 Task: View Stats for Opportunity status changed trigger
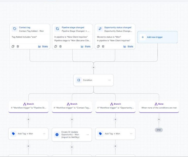coord(128,46)
